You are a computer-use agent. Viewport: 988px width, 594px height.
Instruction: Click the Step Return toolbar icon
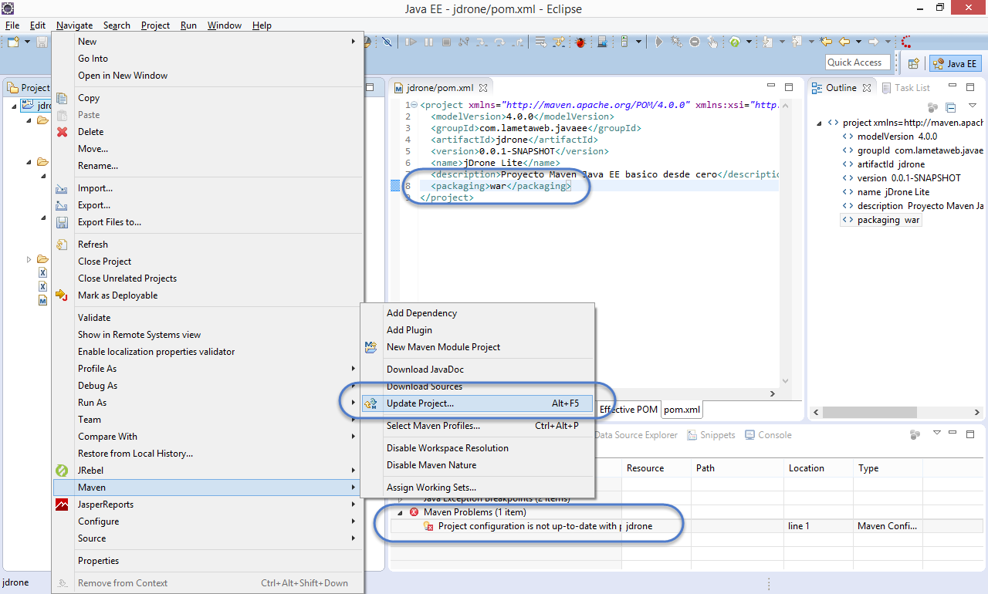518,42
